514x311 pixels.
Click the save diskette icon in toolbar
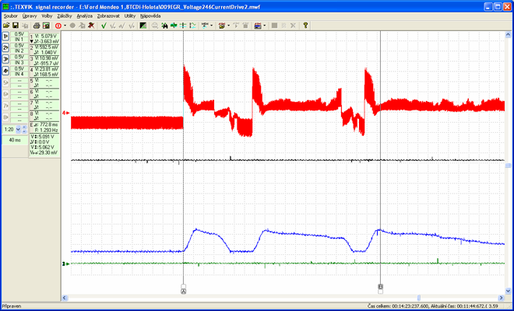[16, 26]
